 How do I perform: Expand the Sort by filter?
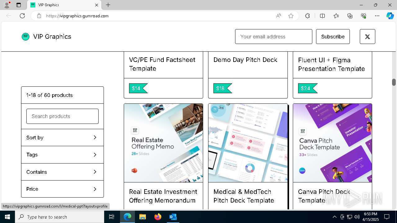pos(62,138)
